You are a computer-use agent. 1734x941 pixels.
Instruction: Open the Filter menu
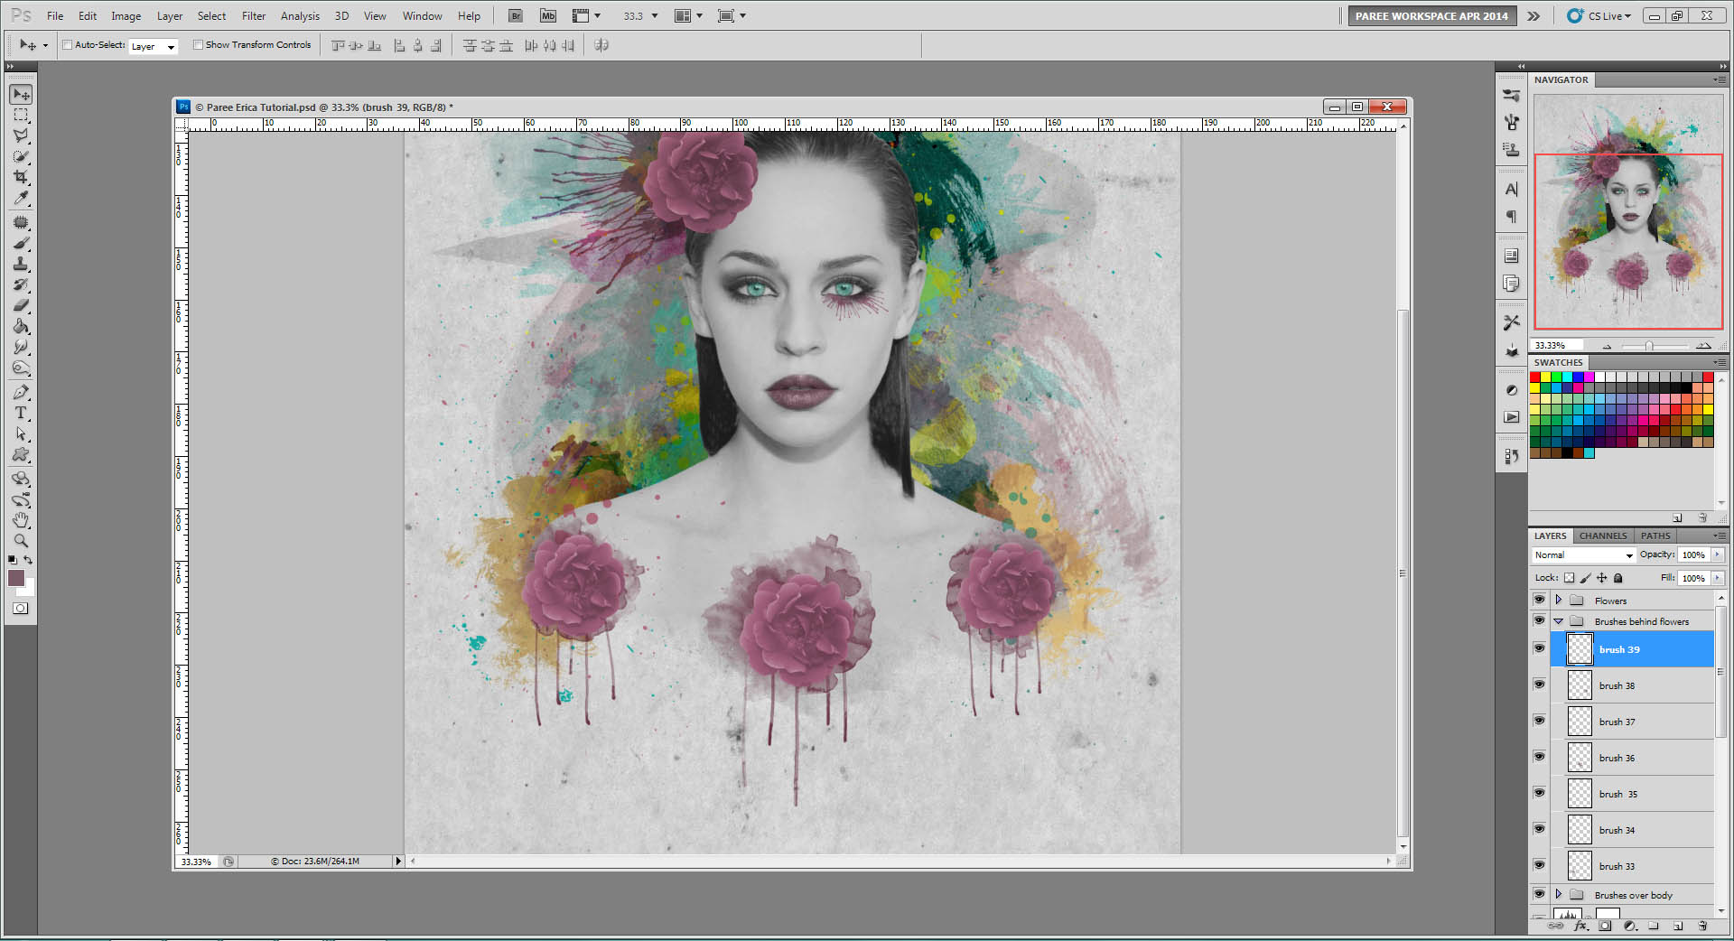pyautogui.click(x=253, y=16)
